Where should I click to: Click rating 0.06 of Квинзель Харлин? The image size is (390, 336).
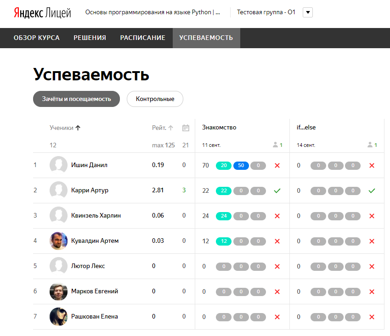[158, 215]
